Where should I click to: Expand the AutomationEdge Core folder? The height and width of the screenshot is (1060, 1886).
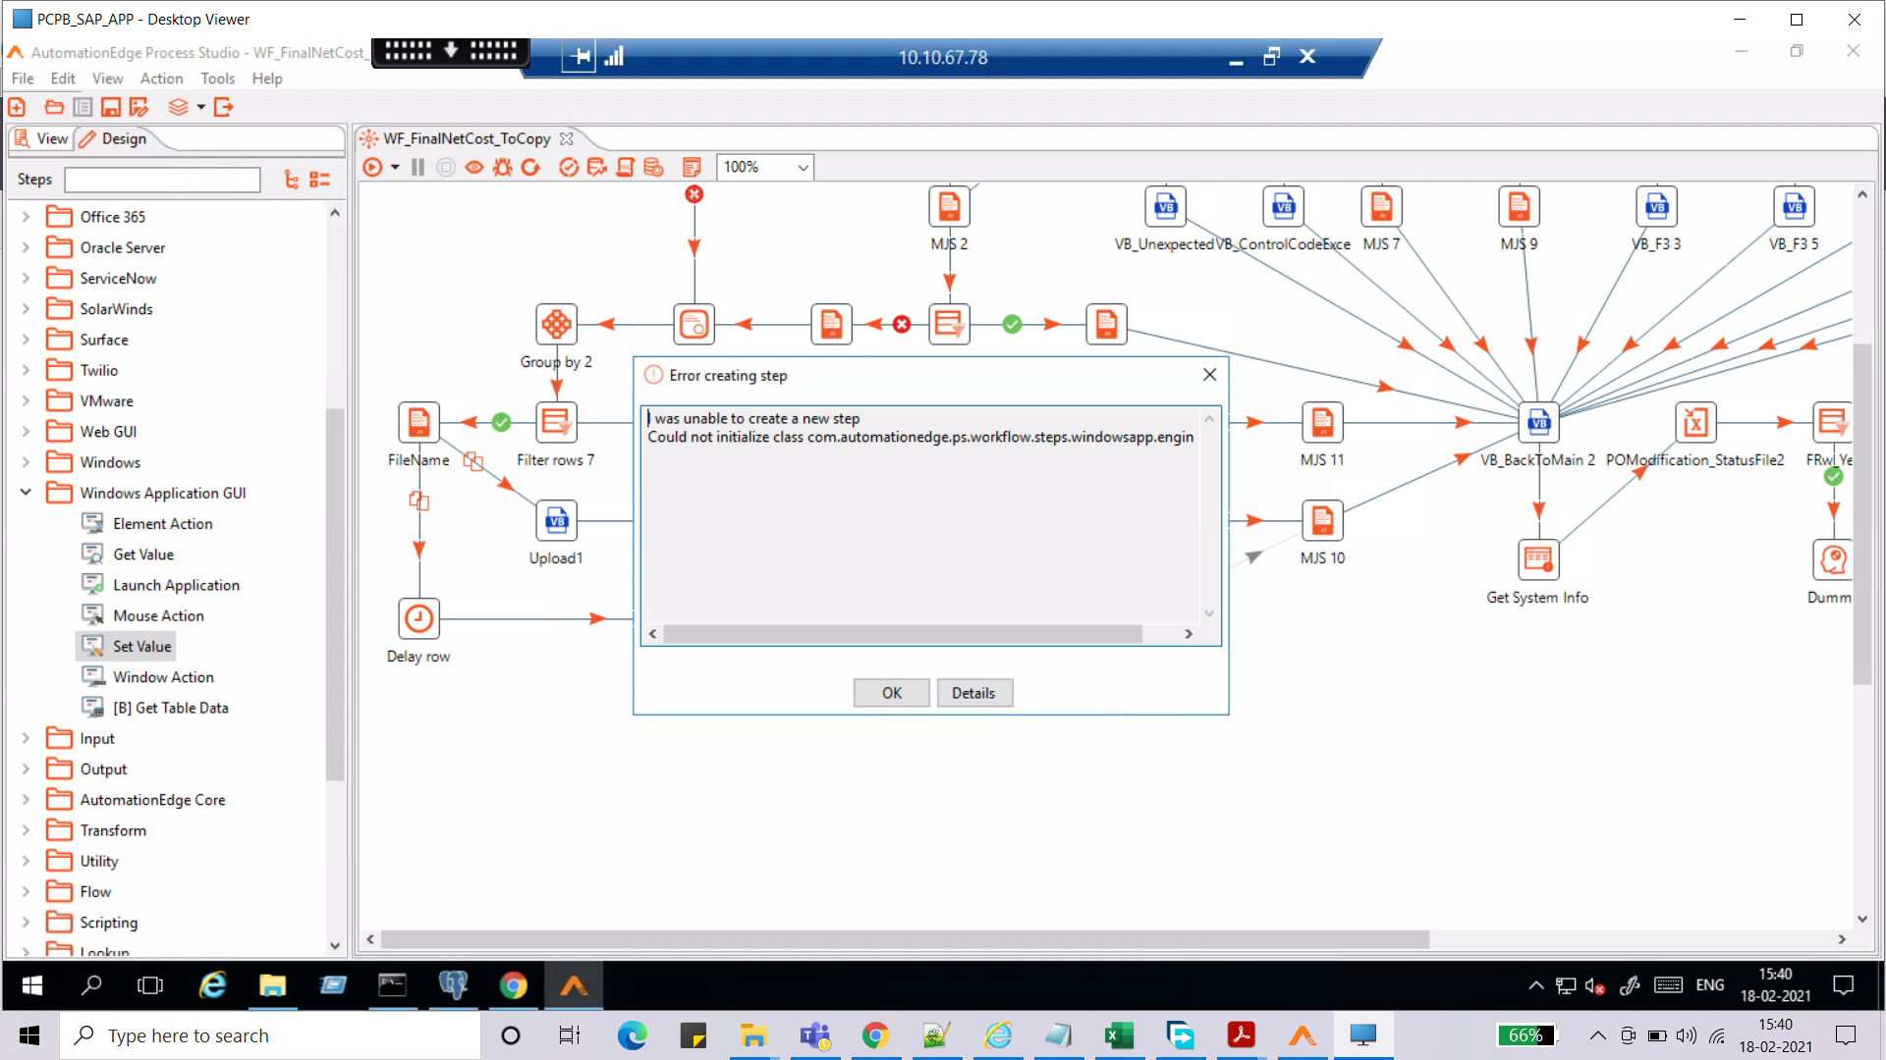pyautogui.click(x=26, y=800)
